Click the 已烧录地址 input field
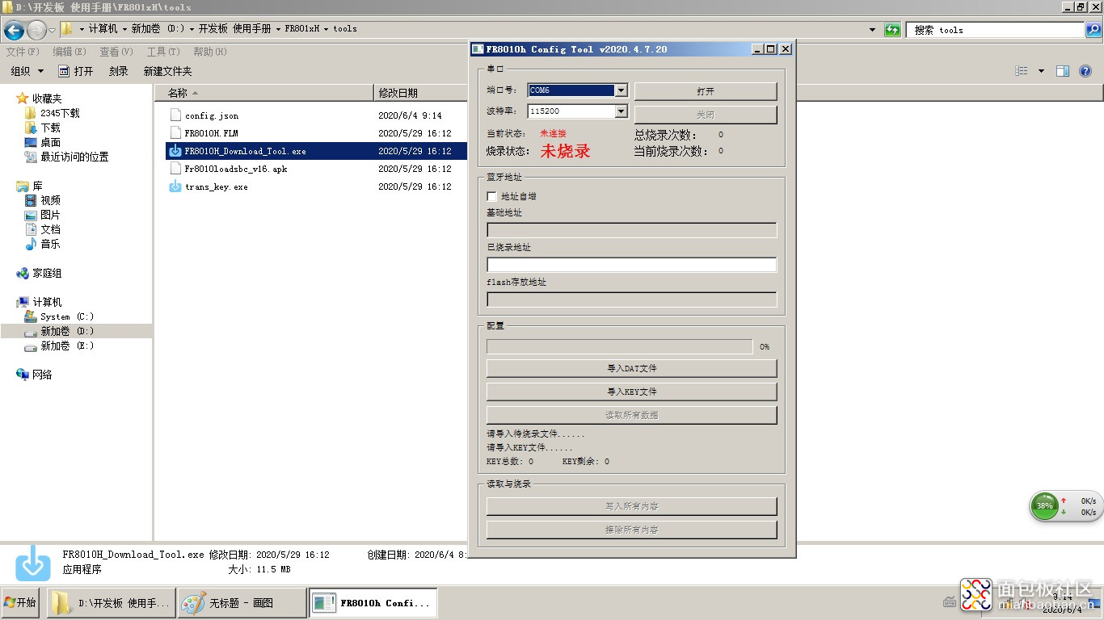The height and width of the screenshot is (620, 1104). [x=631, y=265]
